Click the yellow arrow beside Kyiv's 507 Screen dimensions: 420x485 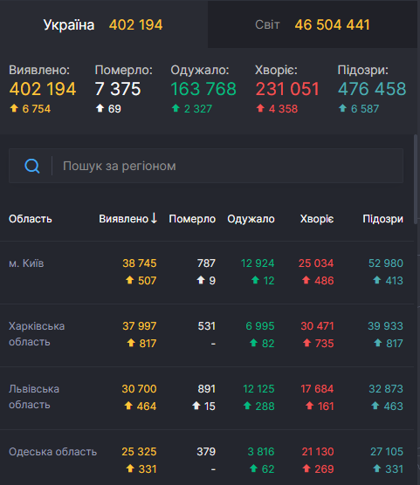(130, 280)
